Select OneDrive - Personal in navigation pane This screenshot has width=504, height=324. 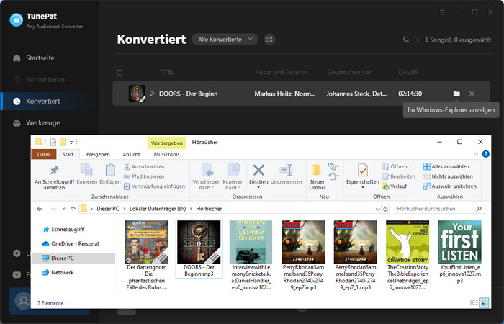click(70, 243)
